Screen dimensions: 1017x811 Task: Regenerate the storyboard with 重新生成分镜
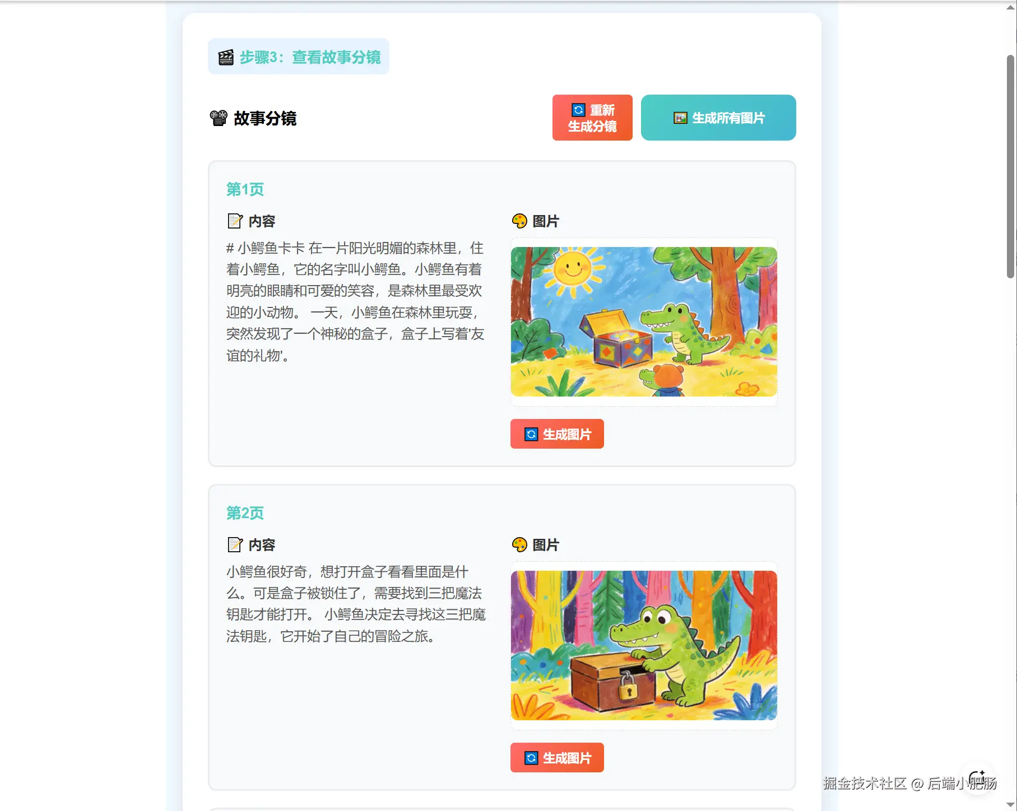tap(592, 118)
